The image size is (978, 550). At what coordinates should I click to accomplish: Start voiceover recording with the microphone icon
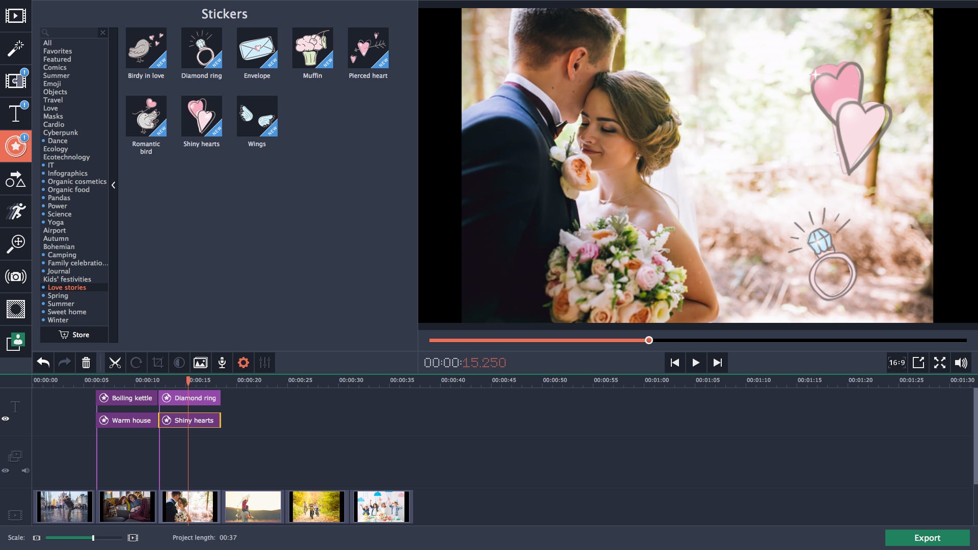222,363
